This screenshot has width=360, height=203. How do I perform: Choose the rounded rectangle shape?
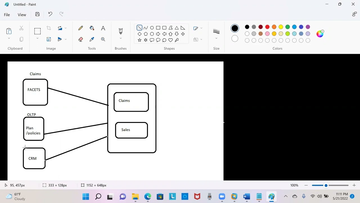click(x=164, y=28)
